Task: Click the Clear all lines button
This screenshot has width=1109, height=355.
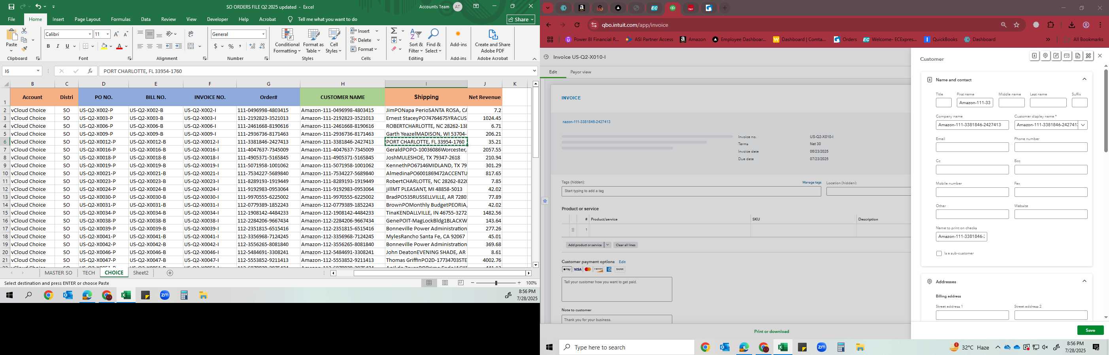Action: click(x=625, y=245)
